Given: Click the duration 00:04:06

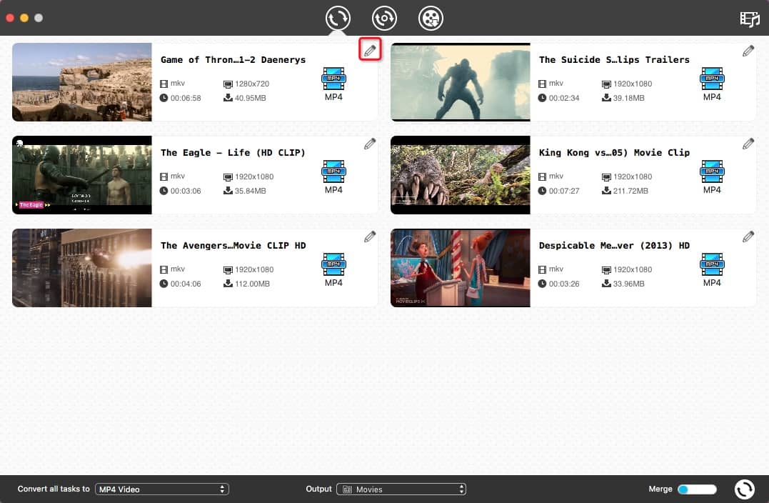Looking at the screenshot, I should click(x=186, y=284).
